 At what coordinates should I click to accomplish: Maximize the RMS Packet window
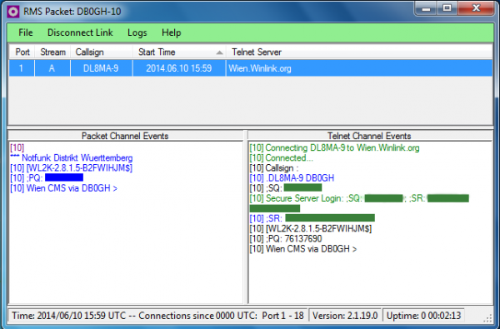pos(447,8)
